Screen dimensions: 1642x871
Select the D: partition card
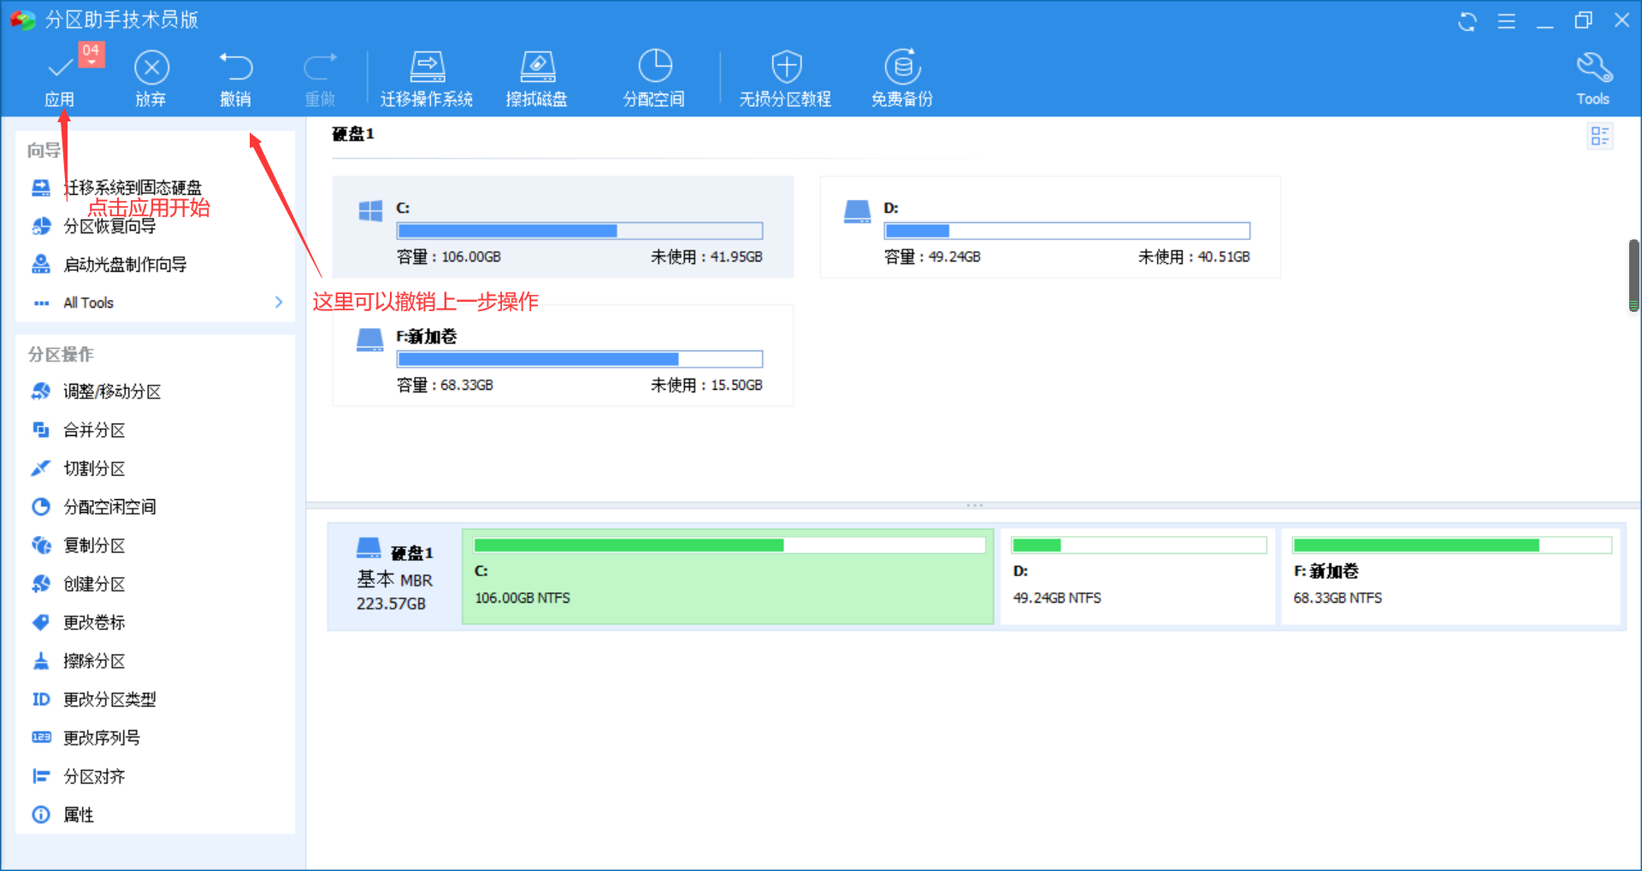click(x=1050, y=227)
